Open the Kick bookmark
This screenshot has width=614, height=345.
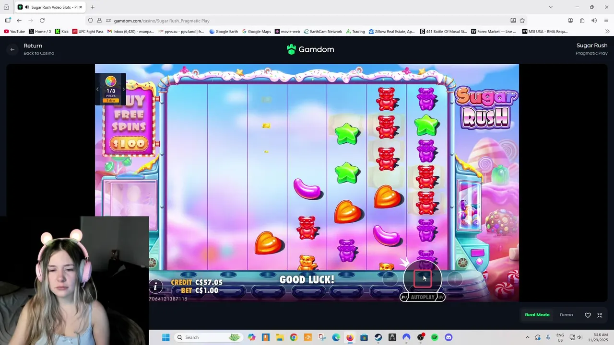click(x=62, y=32)
